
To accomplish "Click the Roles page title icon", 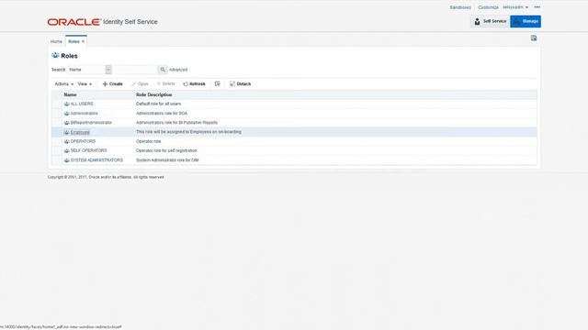I will (55, 55).
